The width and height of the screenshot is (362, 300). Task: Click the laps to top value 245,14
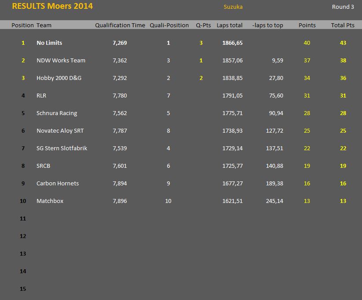click(274, 201)
